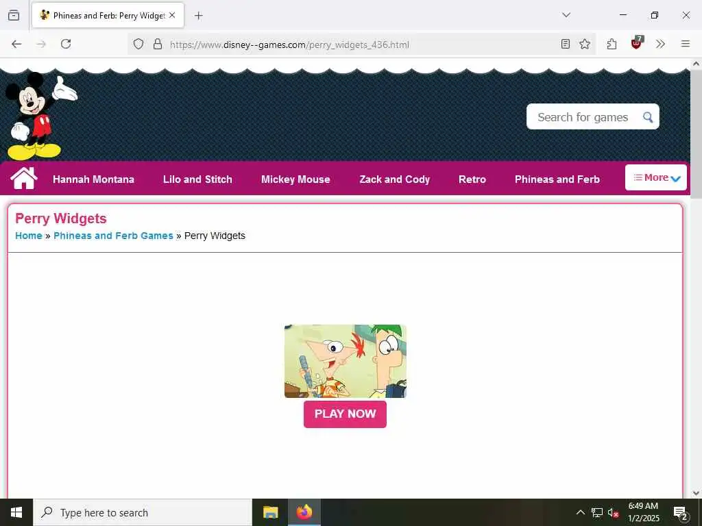Open Lilo and Stitch games category

[197, 179]
